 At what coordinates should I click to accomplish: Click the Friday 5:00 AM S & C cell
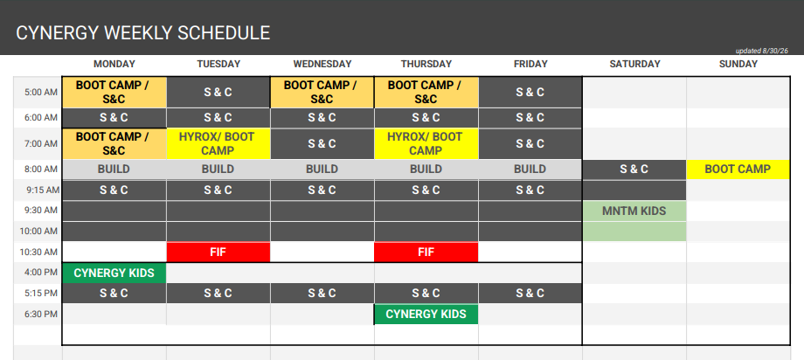pos(530,93)
